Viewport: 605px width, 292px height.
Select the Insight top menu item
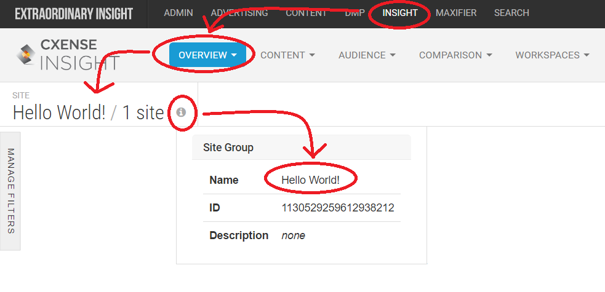point(399,13)
